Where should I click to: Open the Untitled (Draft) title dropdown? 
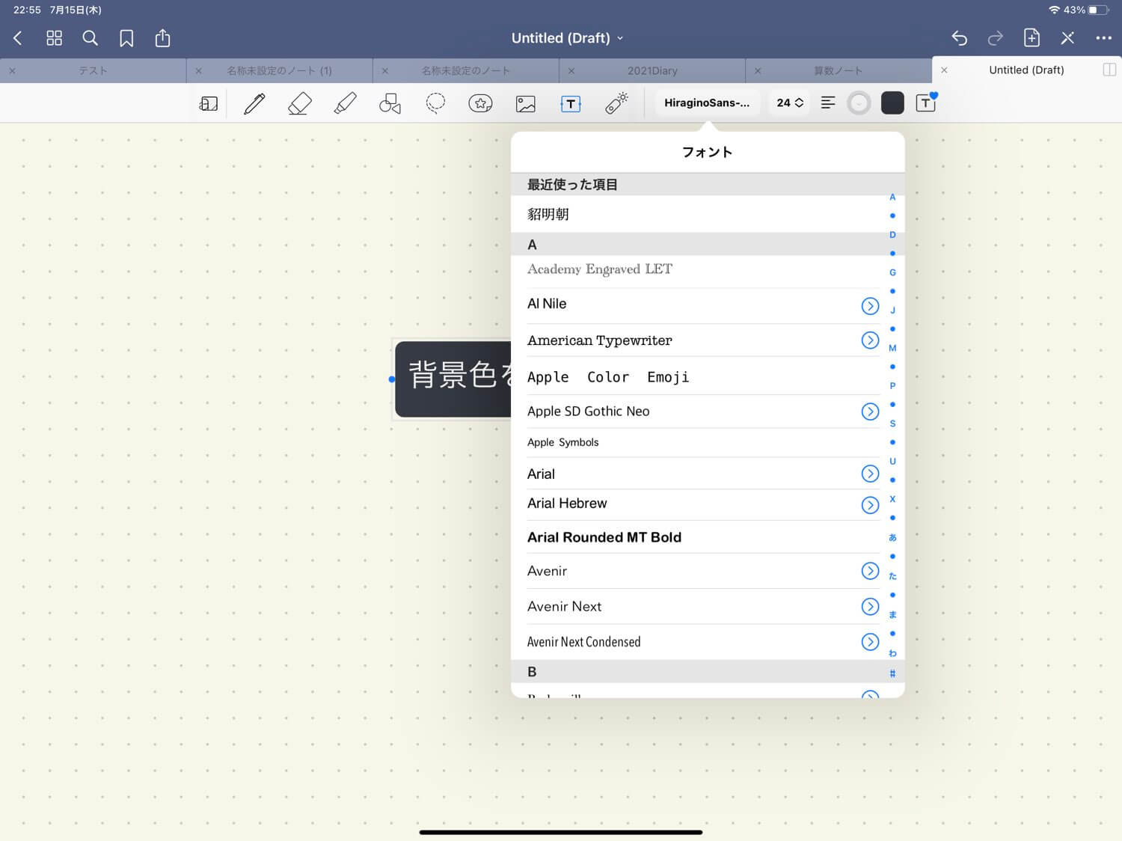(x=567, y=38)
